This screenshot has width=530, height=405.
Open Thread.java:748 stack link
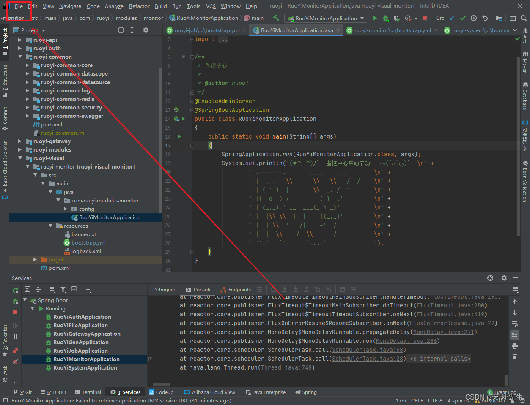[x=286, y=367]
